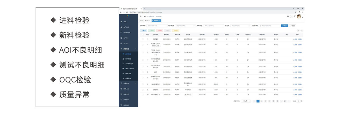Tick checkbox for row 8 C0202-0033

[143, 84]
